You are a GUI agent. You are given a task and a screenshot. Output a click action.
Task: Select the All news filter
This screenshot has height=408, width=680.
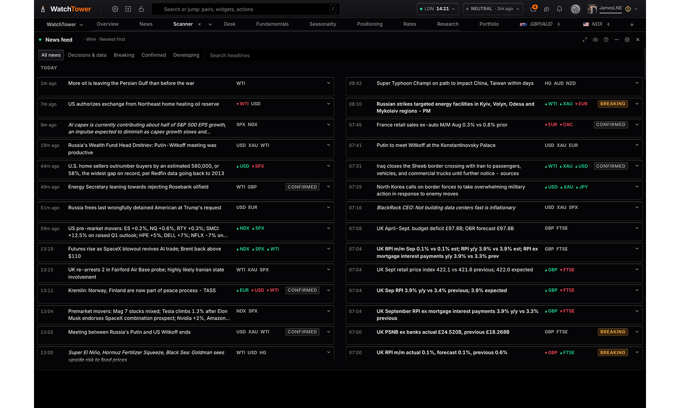pos(51,55)
